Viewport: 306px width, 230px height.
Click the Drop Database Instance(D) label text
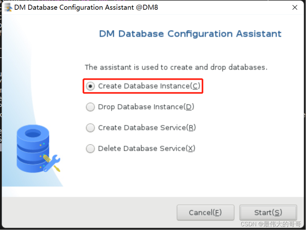click(x=146, y=107)
